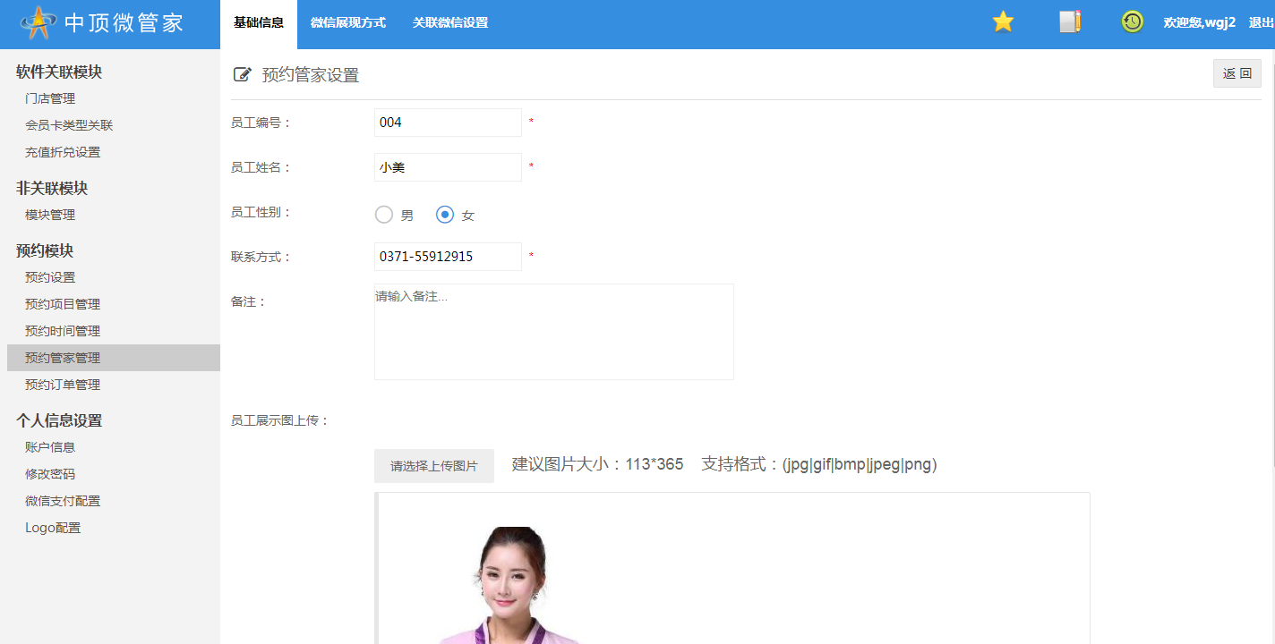Click 退出 to log out
Image resolution: width=1275 pixels, height=644 pixels.
[1261, 23]
